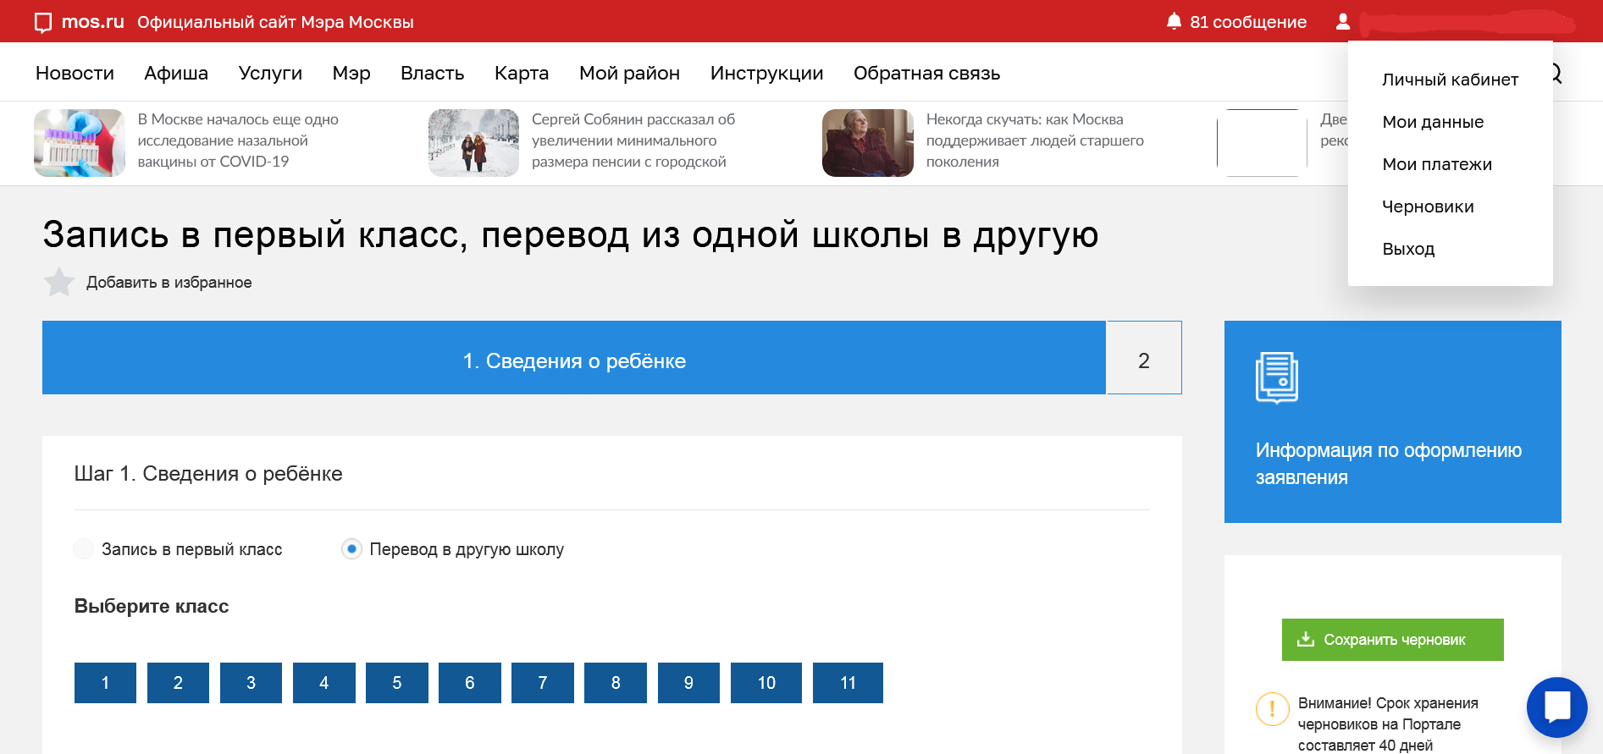1603x754 pixels.
Task: Click Выход in the user menu
Action: (x=1408, y=249)
